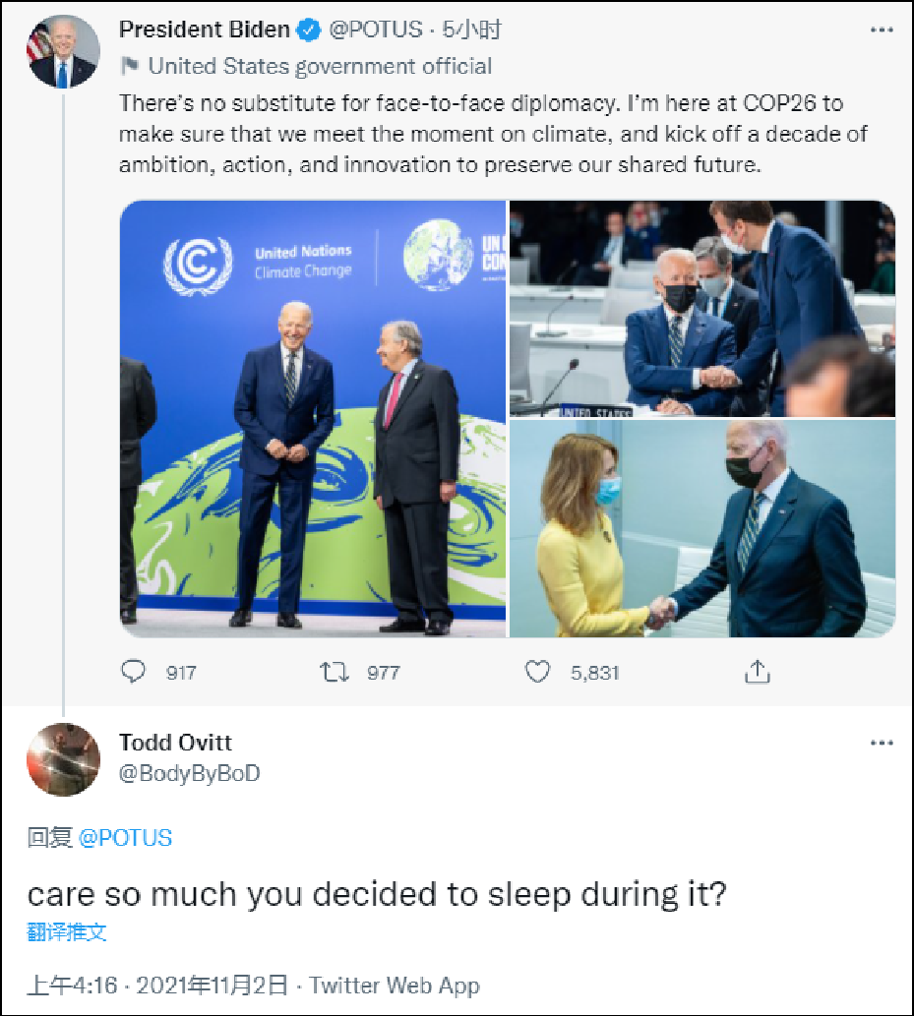Click the blue verified badge
This screenshot has width=914, height=1016.
pos(309,30)
